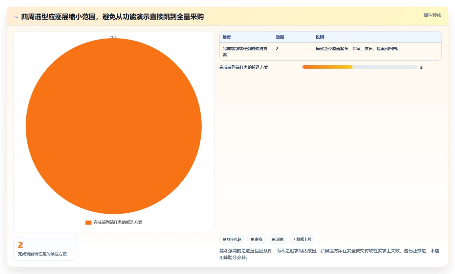Click the data card caption 完成端到端任务的候选方案
The image size is (455, 274).
(x=42, y=254)
